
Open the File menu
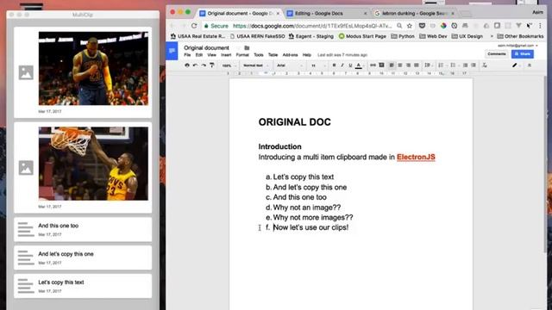pyautogui.click(x=187, y=55)
